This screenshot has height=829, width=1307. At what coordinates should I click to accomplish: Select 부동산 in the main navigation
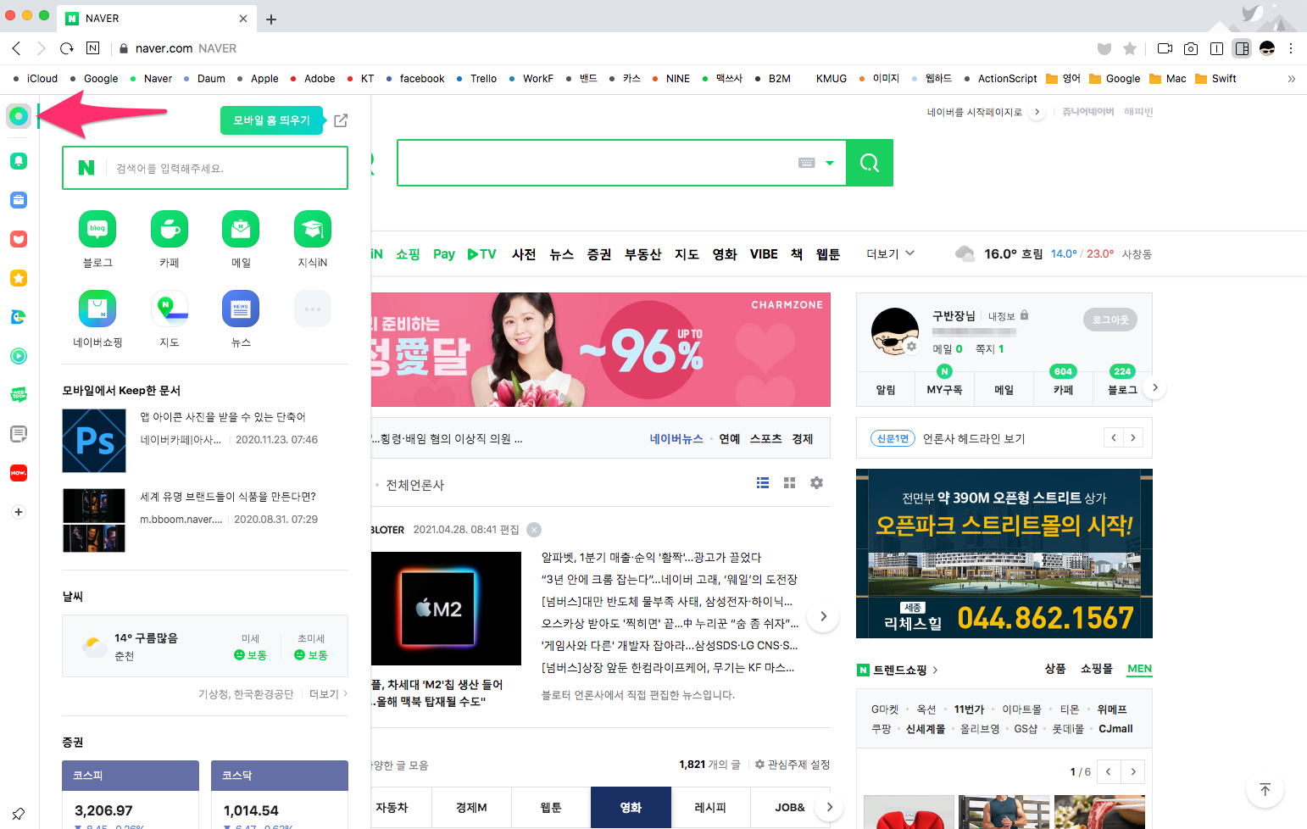(642, 254)
